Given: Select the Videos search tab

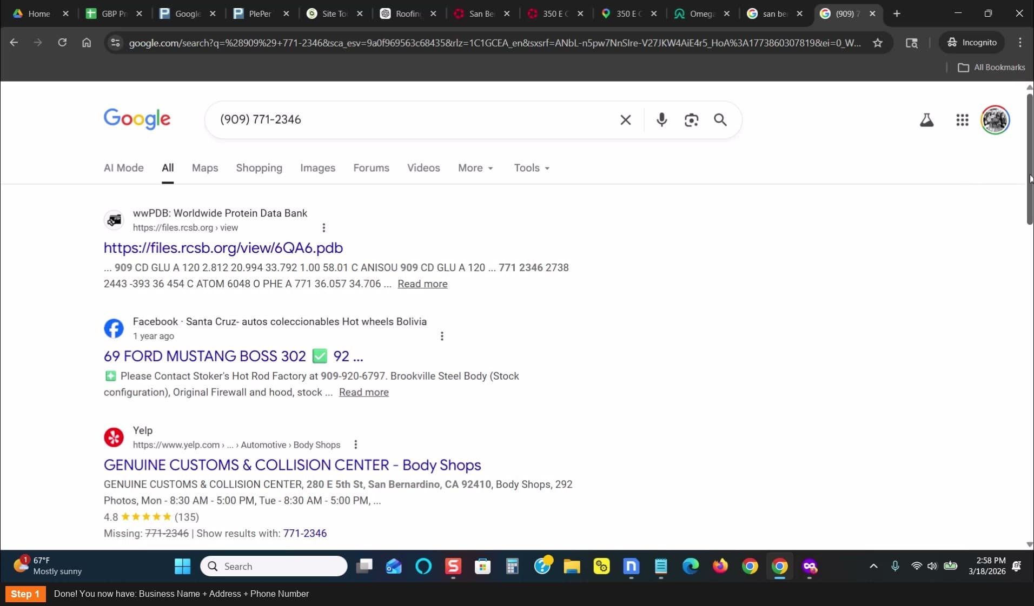Looking at the screenshot, I should [423, 168].
